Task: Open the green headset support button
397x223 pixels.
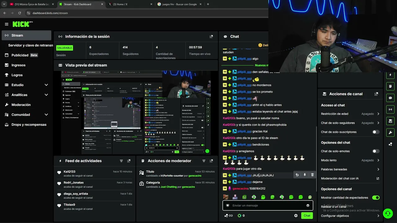Action: click(x=387, y=213)
